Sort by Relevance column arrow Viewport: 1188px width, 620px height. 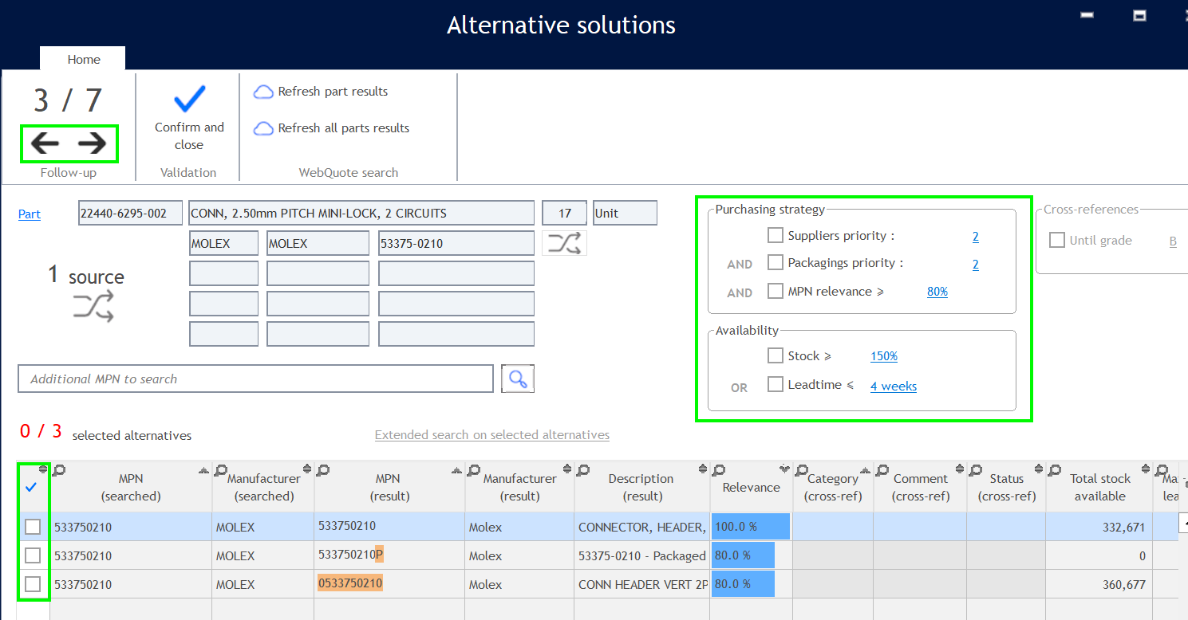point(784,469)
